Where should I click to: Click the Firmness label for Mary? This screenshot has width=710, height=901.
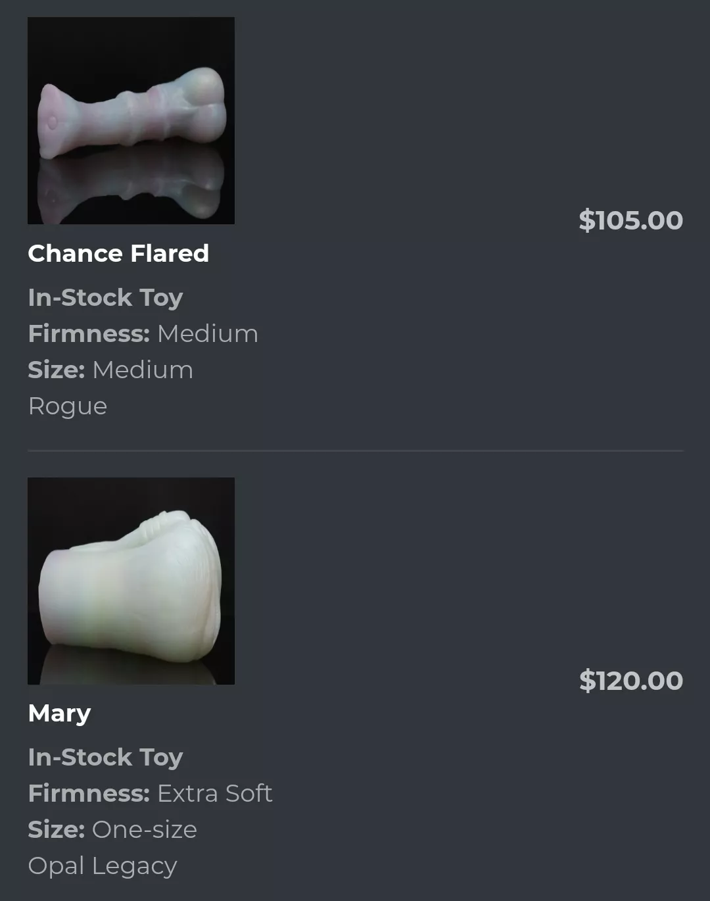coord(89,793)
